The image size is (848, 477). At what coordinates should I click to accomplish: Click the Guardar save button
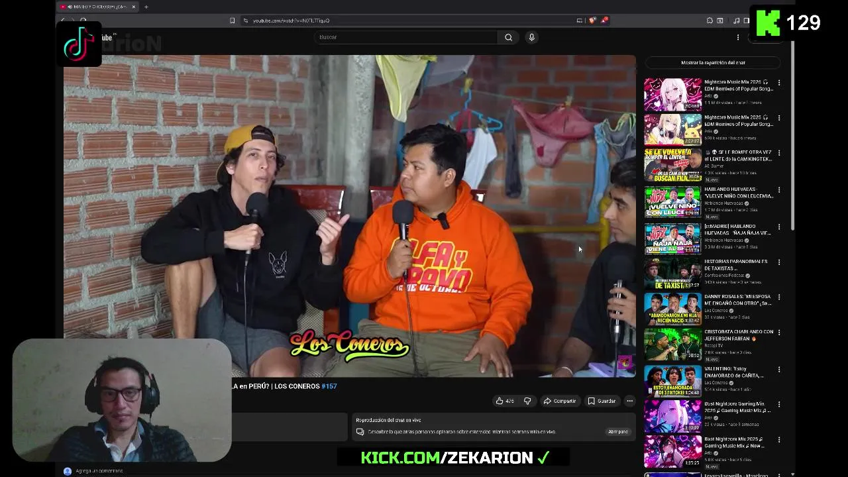tap(602, 401)
